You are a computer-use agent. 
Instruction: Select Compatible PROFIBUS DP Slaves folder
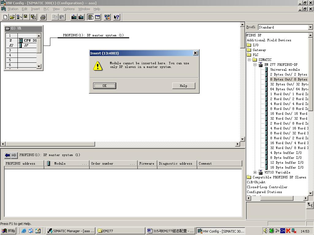[279, 177]
